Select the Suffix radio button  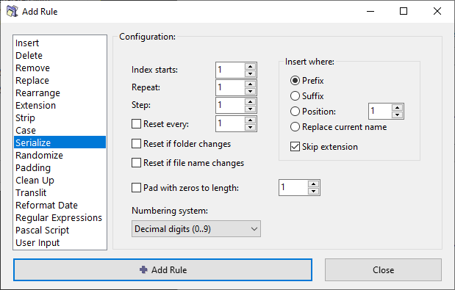[295, 96]
